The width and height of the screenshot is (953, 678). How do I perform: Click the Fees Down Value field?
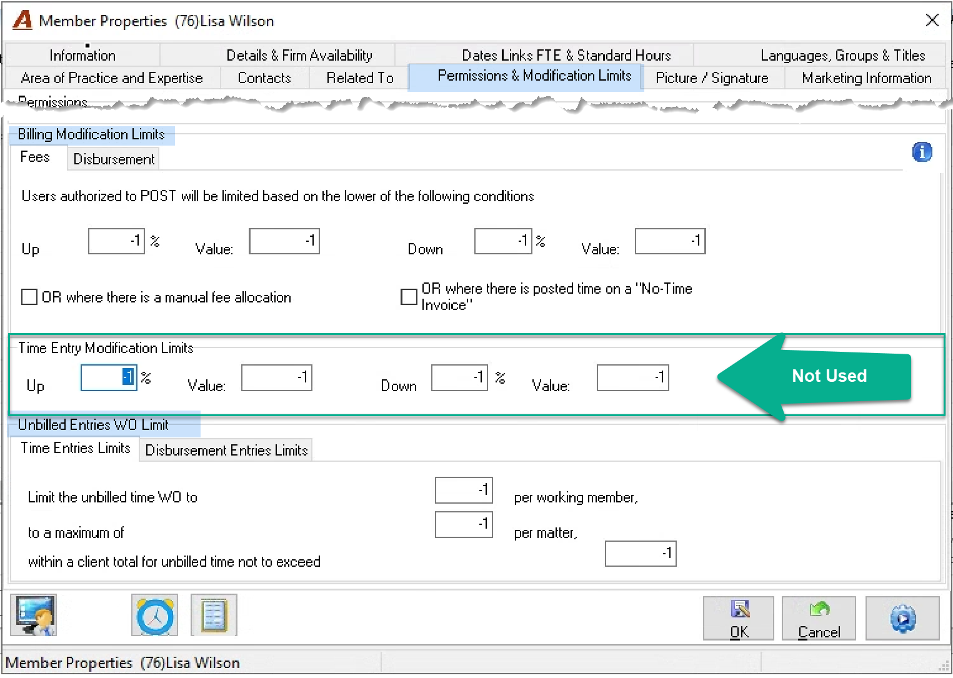pyautogui.click(x=671, y=241)
